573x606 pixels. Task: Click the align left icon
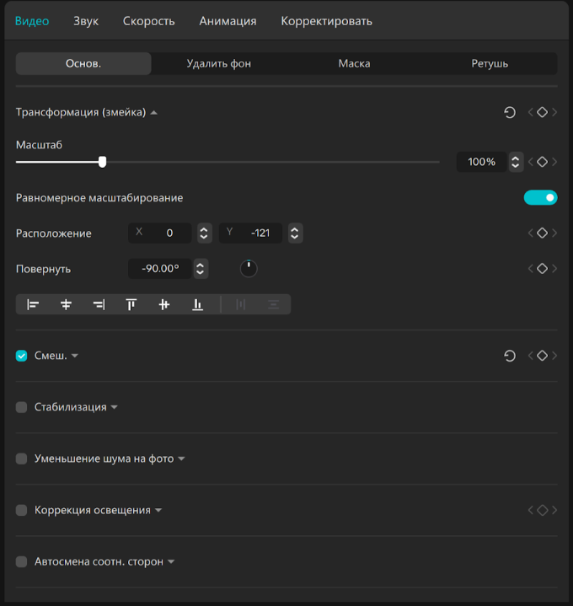click(33, 304)
